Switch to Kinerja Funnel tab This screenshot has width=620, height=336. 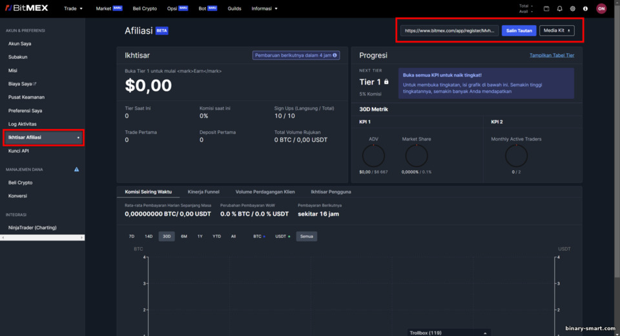(203, 192)
